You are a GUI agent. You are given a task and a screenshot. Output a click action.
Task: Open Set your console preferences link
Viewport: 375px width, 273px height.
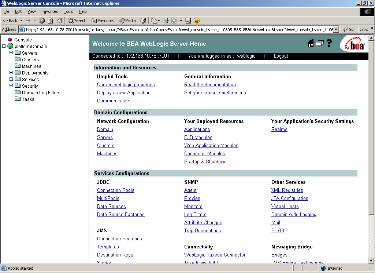215,92
